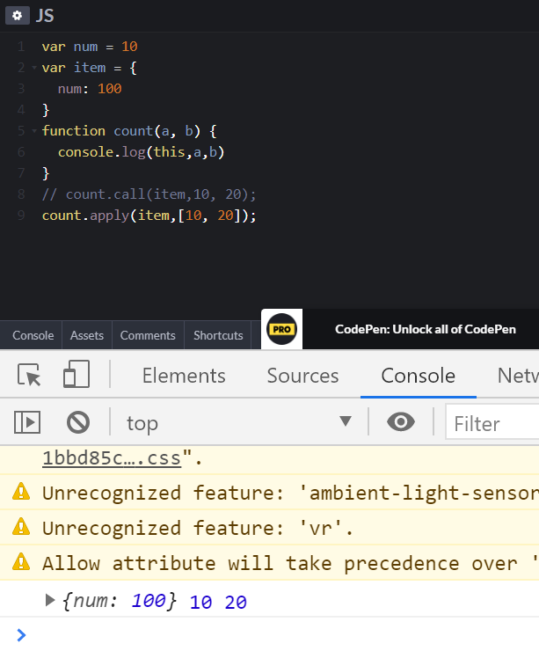The width and height of the screenshot is (539, 651).
Task: Open JS settings gear icon
Action: (17, 16)
